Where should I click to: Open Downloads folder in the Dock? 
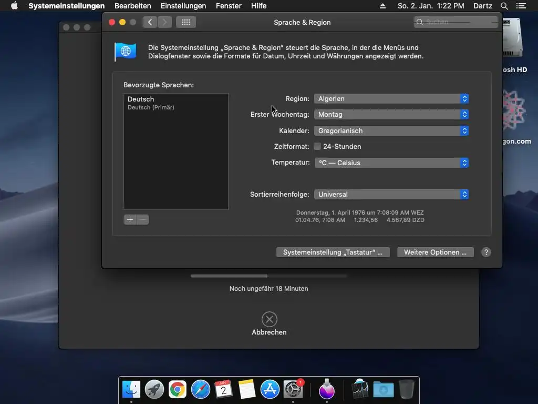tap(383, 390)
